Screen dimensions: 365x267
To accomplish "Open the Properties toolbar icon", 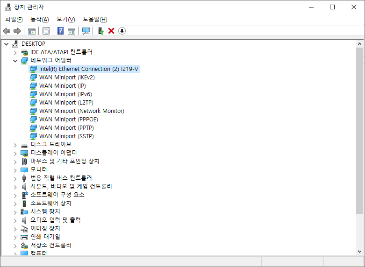I will tap(46, 31).
